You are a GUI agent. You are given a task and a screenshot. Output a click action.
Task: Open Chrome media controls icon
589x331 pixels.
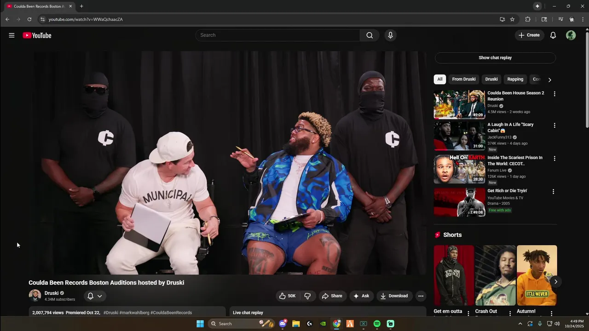click(x=560, y=19)
